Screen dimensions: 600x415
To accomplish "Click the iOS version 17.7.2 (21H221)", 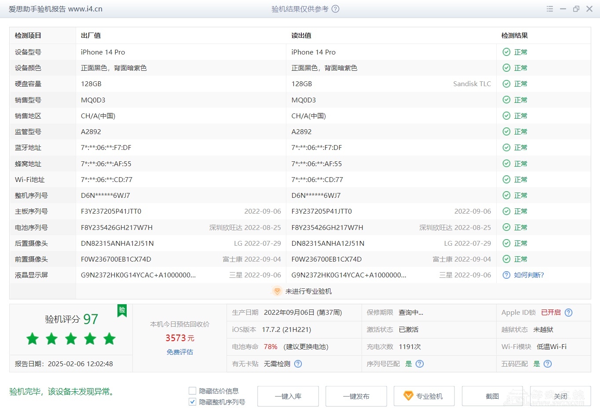I will click(x=286, y=330).
